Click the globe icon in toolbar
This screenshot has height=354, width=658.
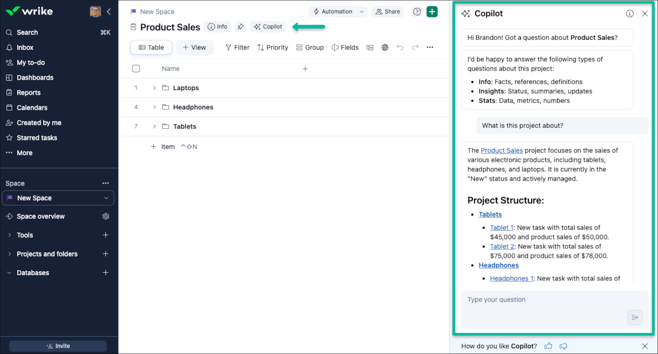tap(385, 47)
